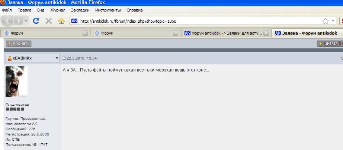Open the Файл menu
Image resolution: width=343 pixels, height=150 pixels.
coord(7,10)
